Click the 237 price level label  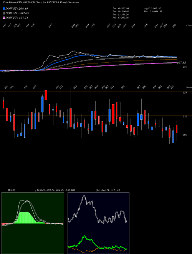click(185, 67)
